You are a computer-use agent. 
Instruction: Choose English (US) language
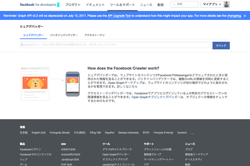39,133
